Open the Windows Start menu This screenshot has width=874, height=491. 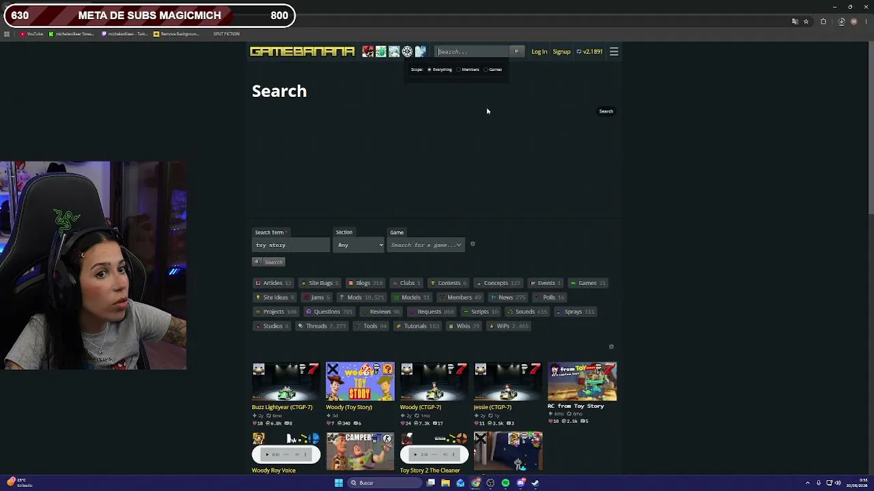[x=338, y=483]
